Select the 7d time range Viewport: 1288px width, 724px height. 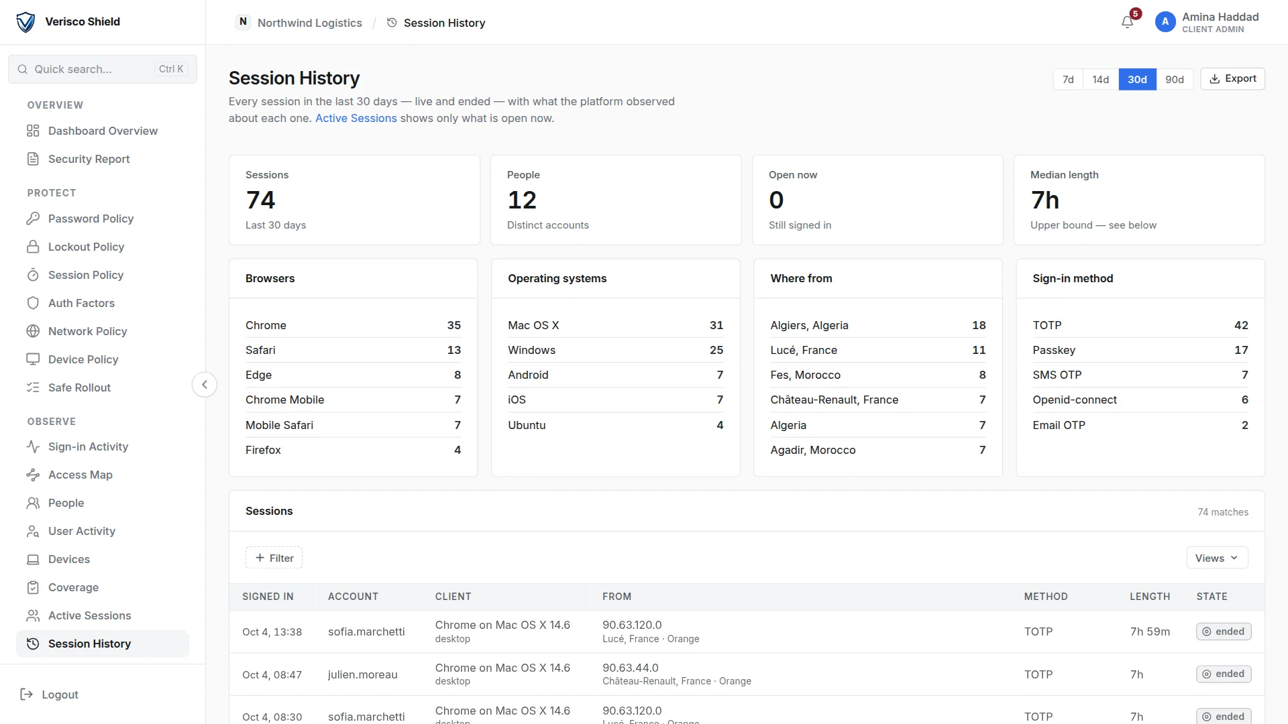[1068, 79]
